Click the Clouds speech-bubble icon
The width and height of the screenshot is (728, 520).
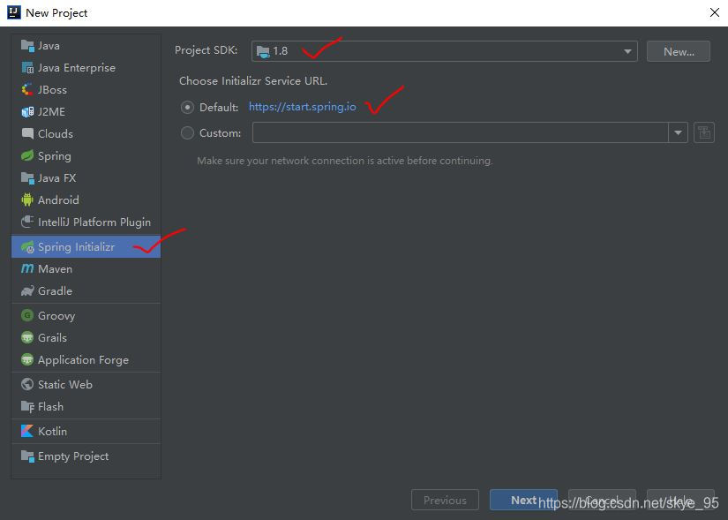tap(27, 134)
